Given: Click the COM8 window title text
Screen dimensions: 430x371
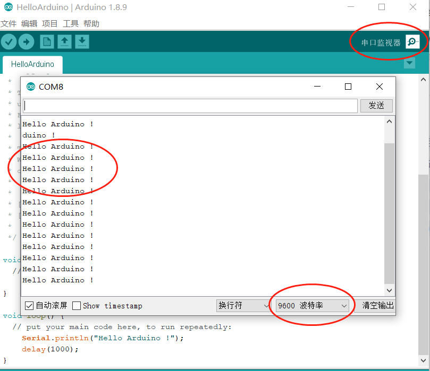Looking at the screenshot, I should (51, 87).
